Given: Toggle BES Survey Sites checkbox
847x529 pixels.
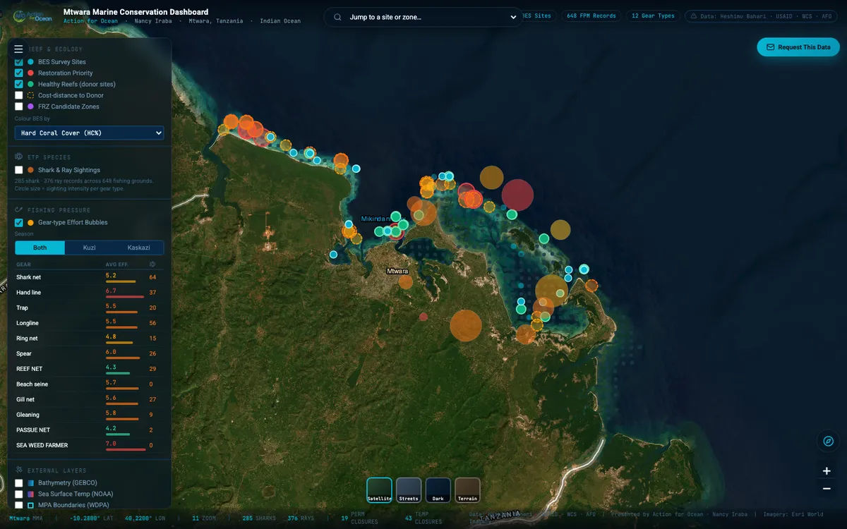Looking at the screenshot, I should (19, 62).
